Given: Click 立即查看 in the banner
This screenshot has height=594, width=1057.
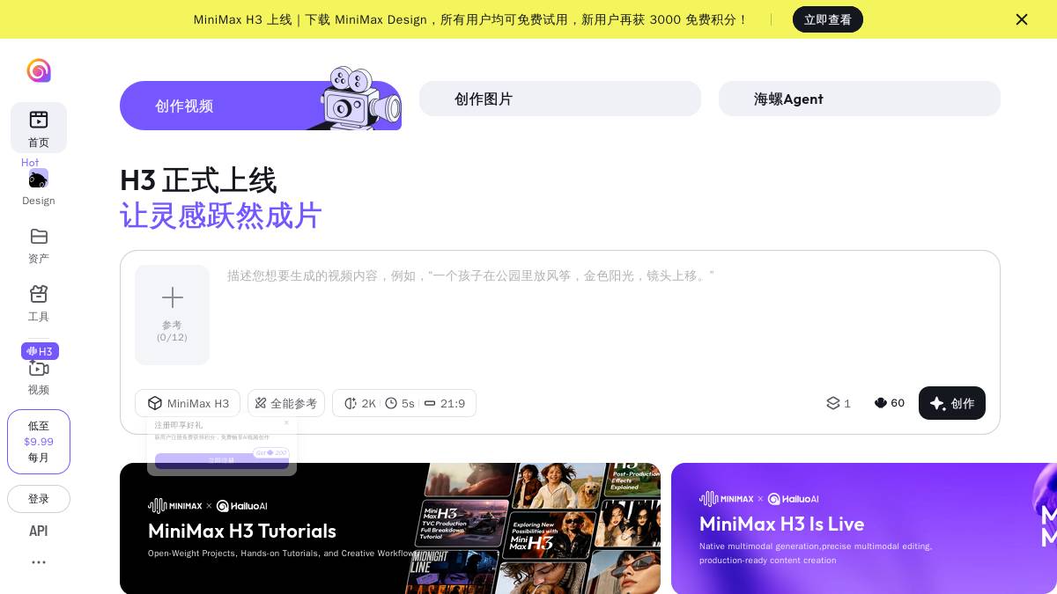Looking at the screenshot, I should pos(828,19).
